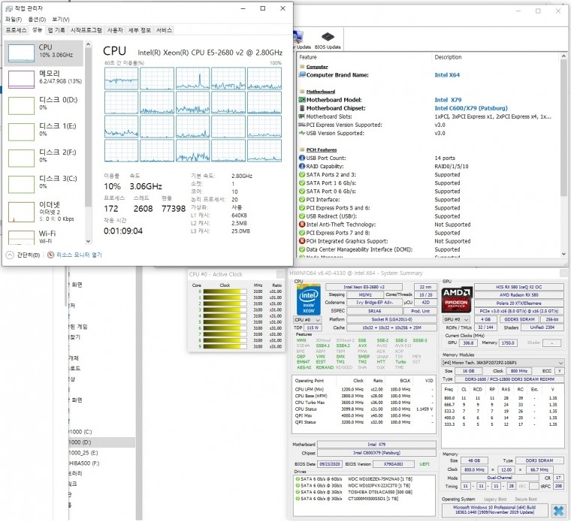
Task: Click the BIOS Update chip icon in HWiNFO
Action: (328, 37)
